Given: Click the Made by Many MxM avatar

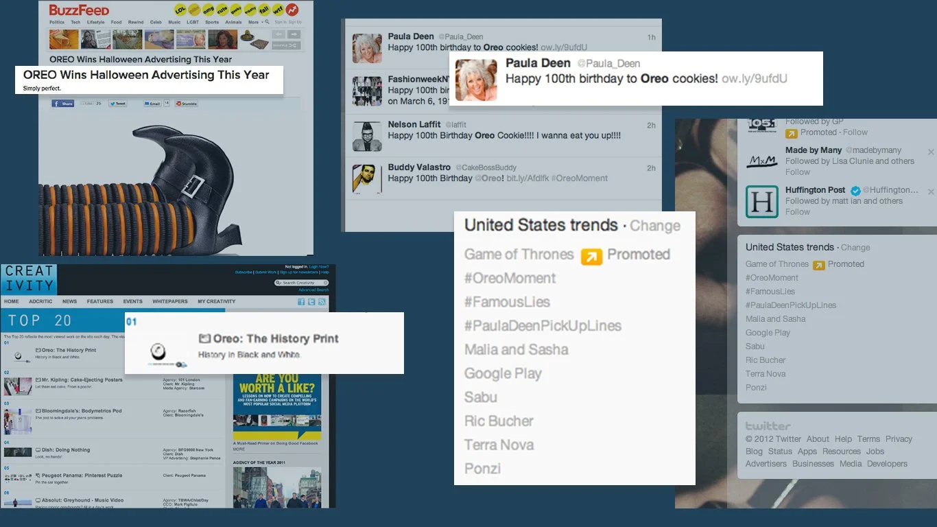Looking at the screenshot, I should click(x=762, y=161).
